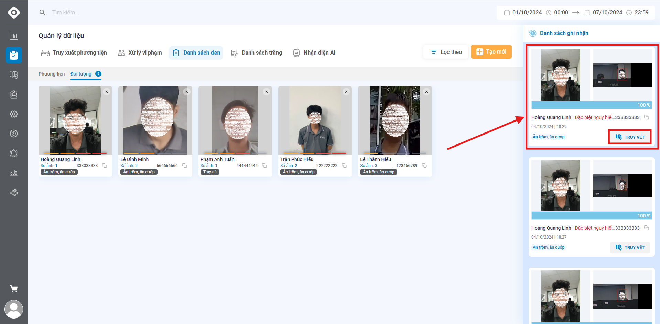Screen dimensions: 660x324
Task: Open the user profile avatar
Action: click(14, 309)
